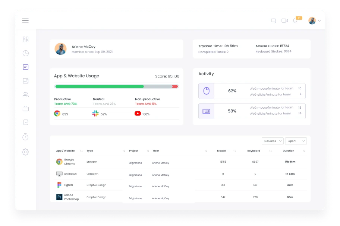Click Brightstone in the Figma row

click(x=135, y=186)
